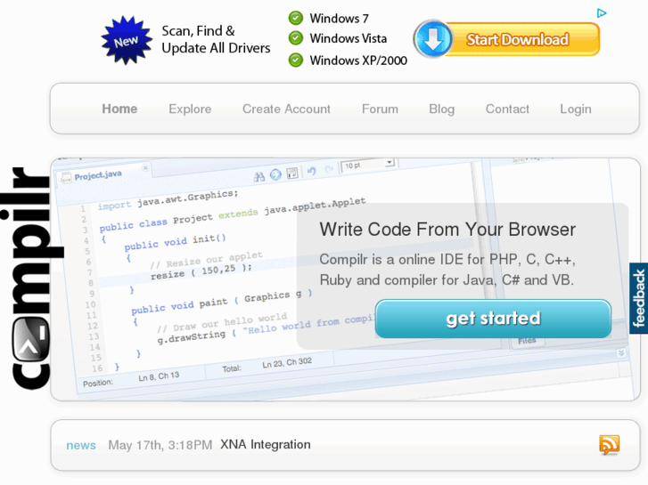Click the 'Windows 7' ad text
Viewport: 648px width, 485px height.
[339, 19]
